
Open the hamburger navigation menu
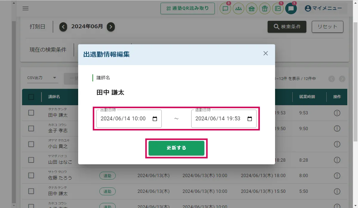[26, 8]
